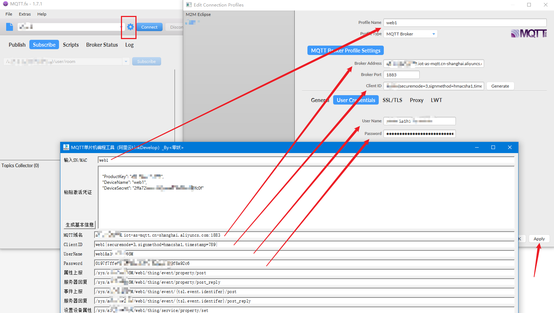Maximize the MQTT programming tool window
The image size is (554, 313).
click(x=493, y=147)
